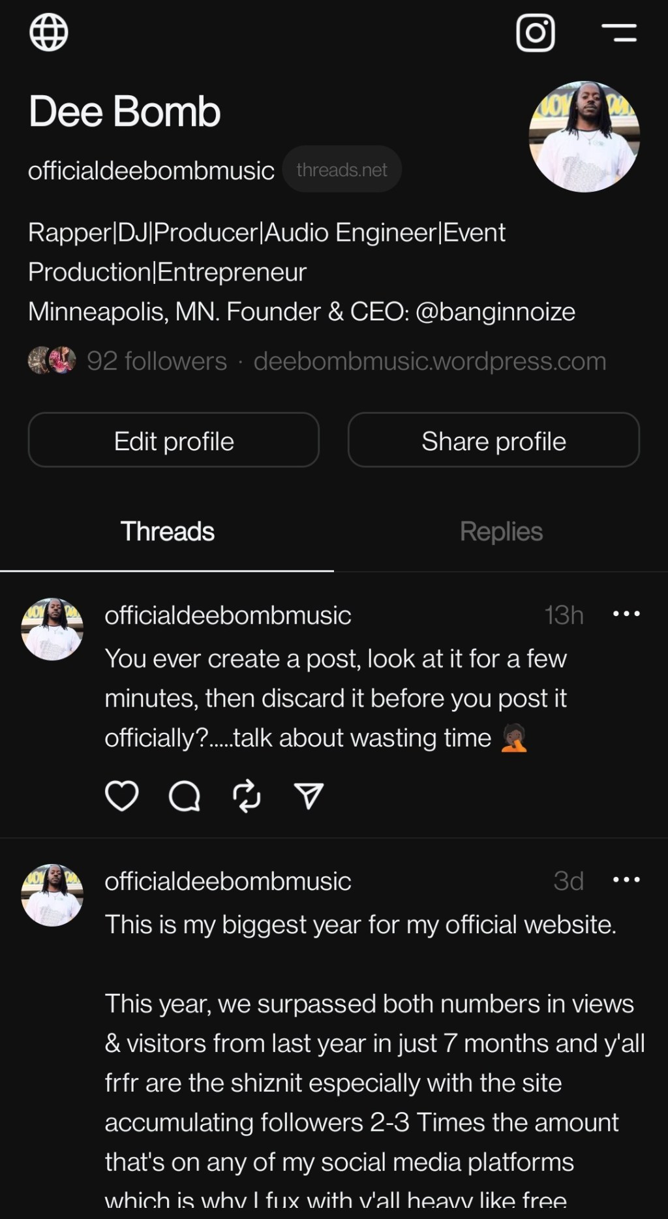Open the deebombmusic.wordpress.com link
The width and height of the screenshot is (668, 1219).
430,361
